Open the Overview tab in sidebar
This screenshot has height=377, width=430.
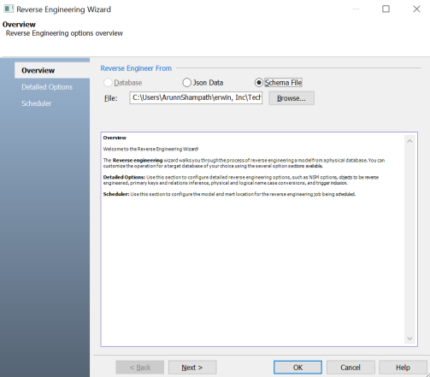tap(52, 70)
